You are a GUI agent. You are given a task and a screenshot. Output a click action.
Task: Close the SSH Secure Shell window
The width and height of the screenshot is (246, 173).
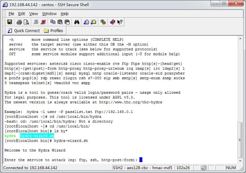point(236,3)
